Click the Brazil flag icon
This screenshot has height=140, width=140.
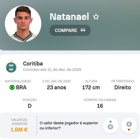click(12, 87)
